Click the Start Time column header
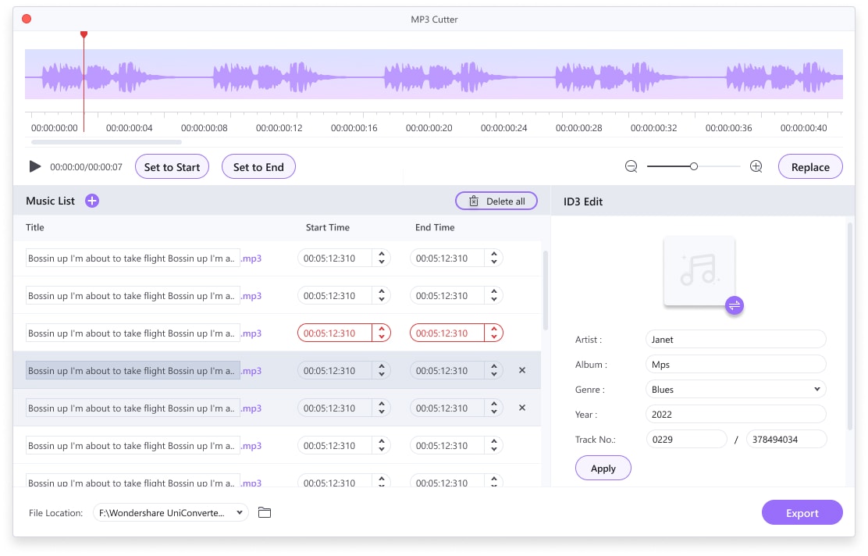The width and height of the screenshot is (868, 556). pyautogui.click(x=328, y=227)
